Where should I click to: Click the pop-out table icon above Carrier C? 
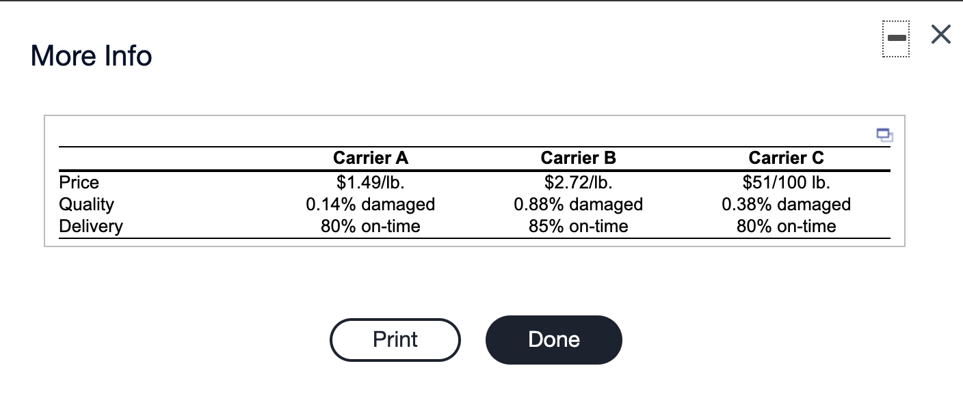click(x=884, y=134)
